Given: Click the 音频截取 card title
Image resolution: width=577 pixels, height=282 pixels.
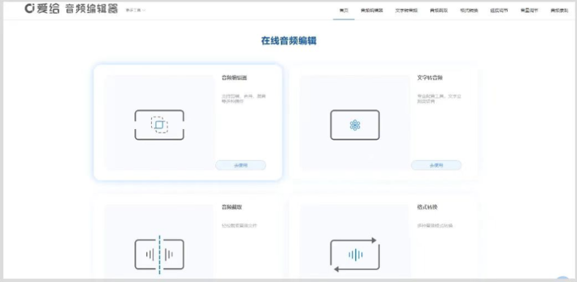Looking at the screenshot, I should (x=232, y=207).
